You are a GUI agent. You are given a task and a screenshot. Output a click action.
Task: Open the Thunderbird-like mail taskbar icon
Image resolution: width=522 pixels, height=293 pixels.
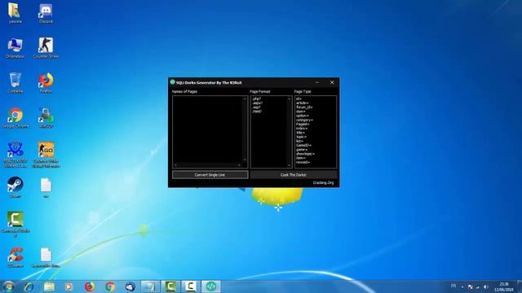(x=130, y=286)
